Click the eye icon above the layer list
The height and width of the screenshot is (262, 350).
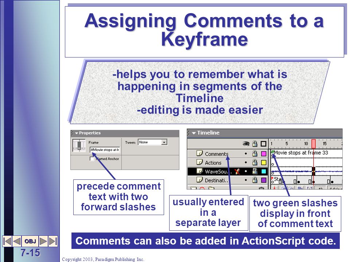coord(246,144)
